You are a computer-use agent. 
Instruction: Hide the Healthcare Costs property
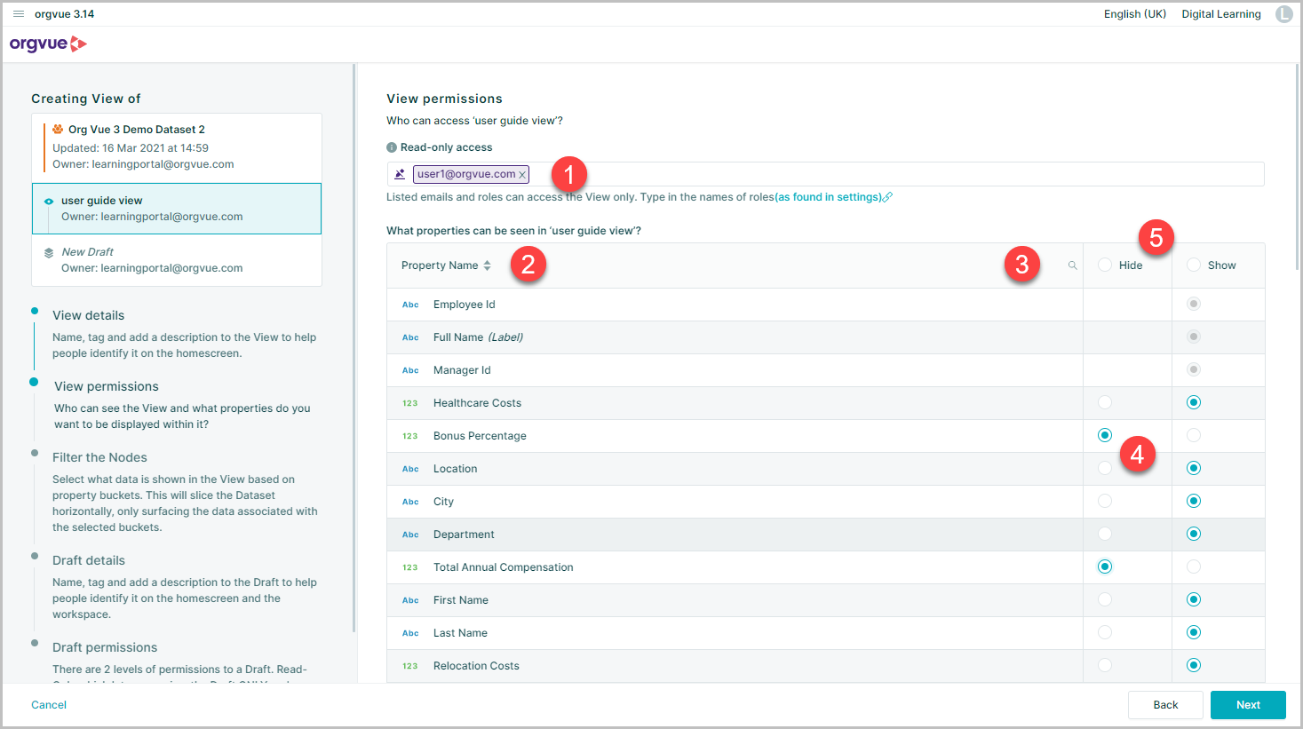pyautogui.click(x=1105, y=402)
